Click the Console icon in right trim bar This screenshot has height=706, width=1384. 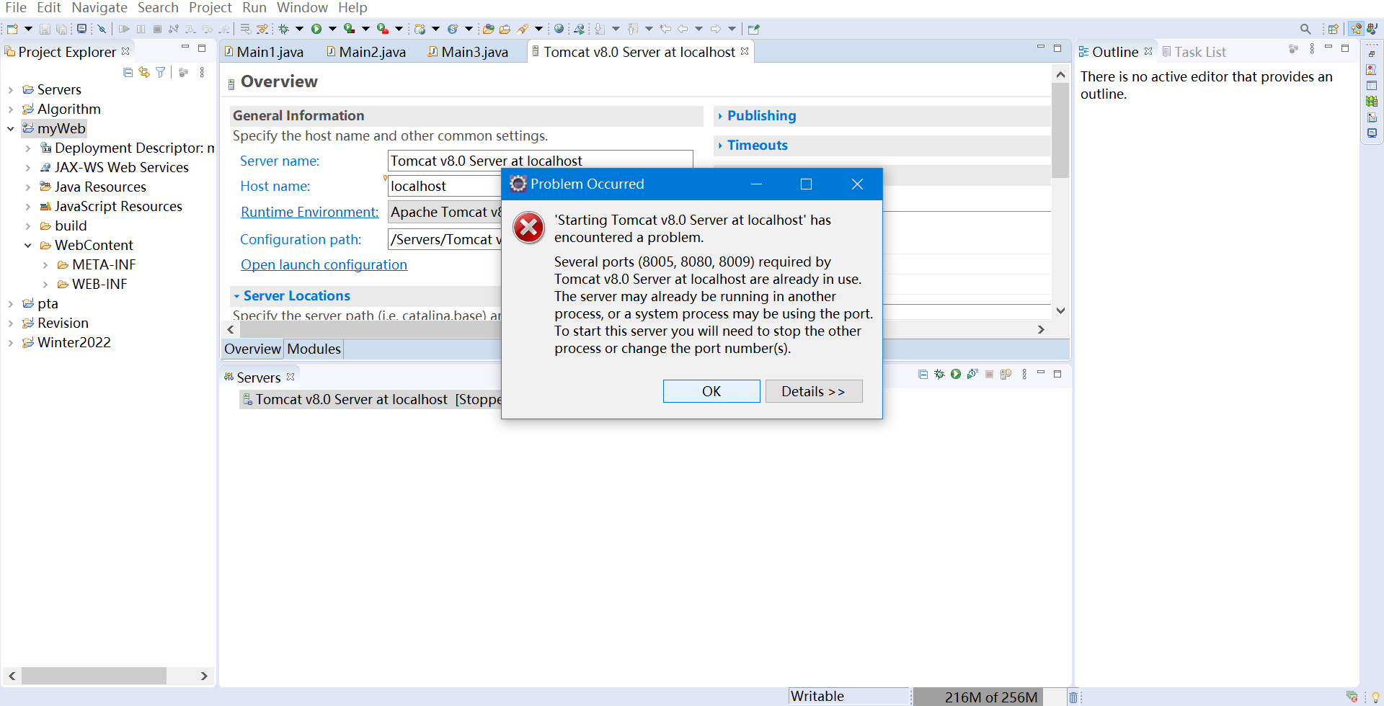pos(1372,133)
